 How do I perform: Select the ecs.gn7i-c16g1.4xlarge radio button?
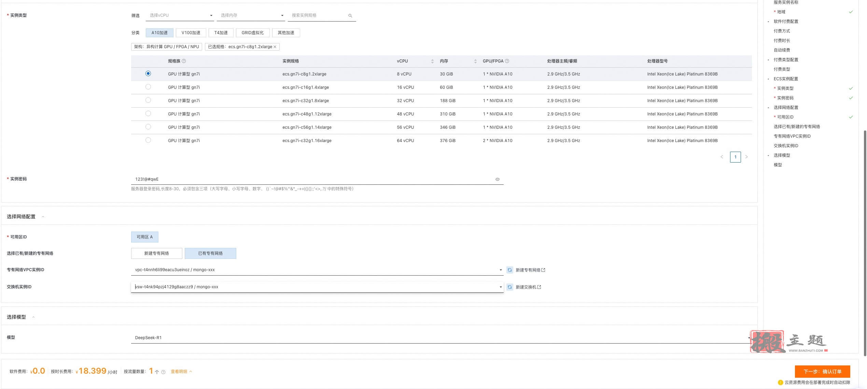(148, 87)
